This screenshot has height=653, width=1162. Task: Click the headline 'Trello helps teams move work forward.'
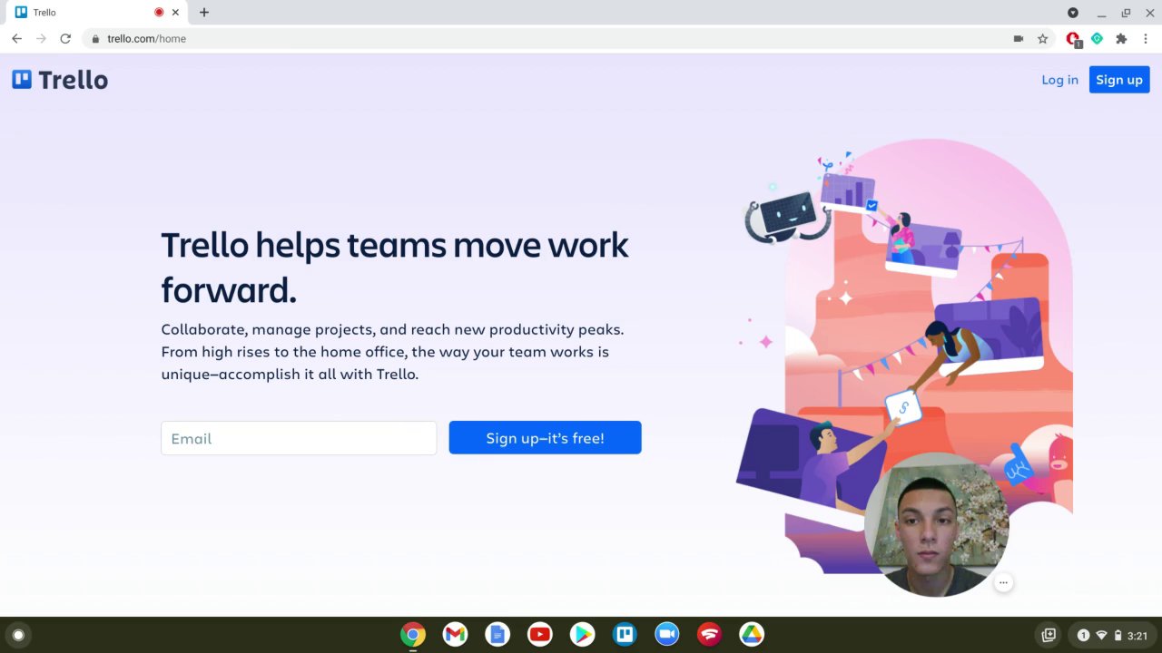click(x=395, y=268)
